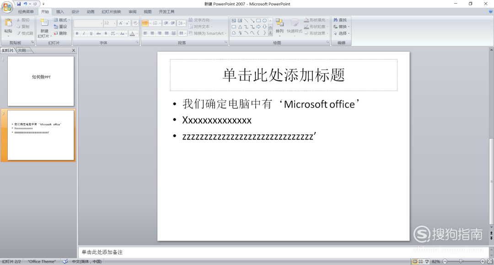Open the 开发工具 Developer tab
This screenshot has width=494, height=265.
click(166, 11)
